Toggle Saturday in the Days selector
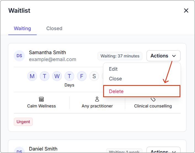 tap(94, 76)
